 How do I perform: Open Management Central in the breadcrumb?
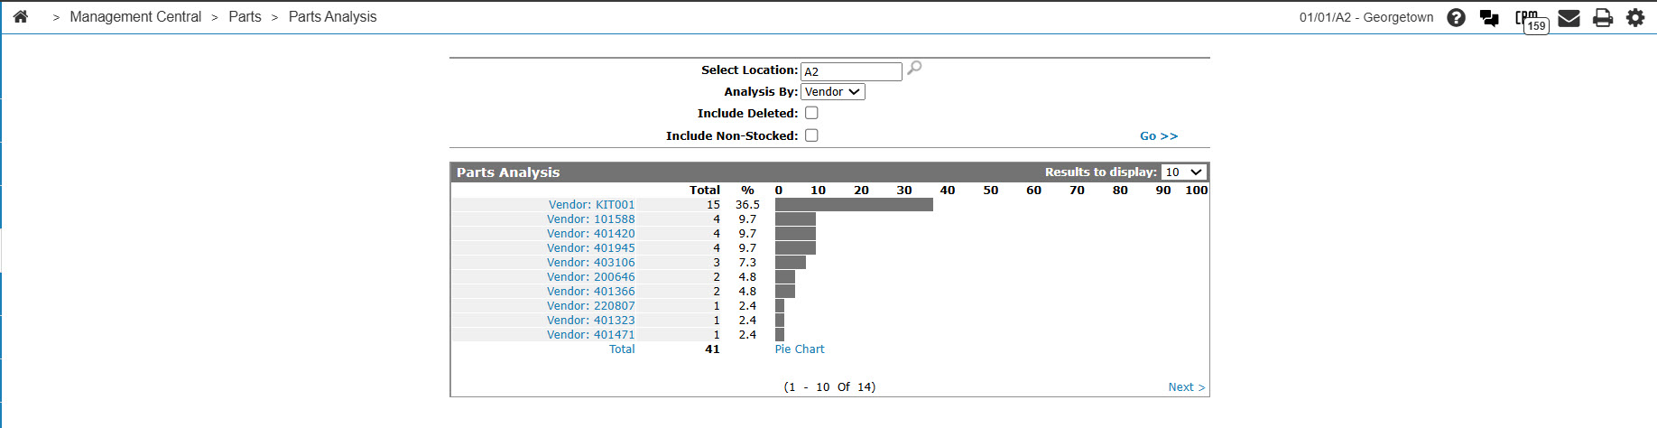(135, 17)
